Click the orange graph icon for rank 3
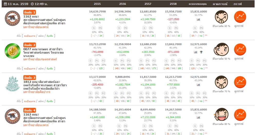257x135 pixels. pyautogui.click(x=240, y=82)
